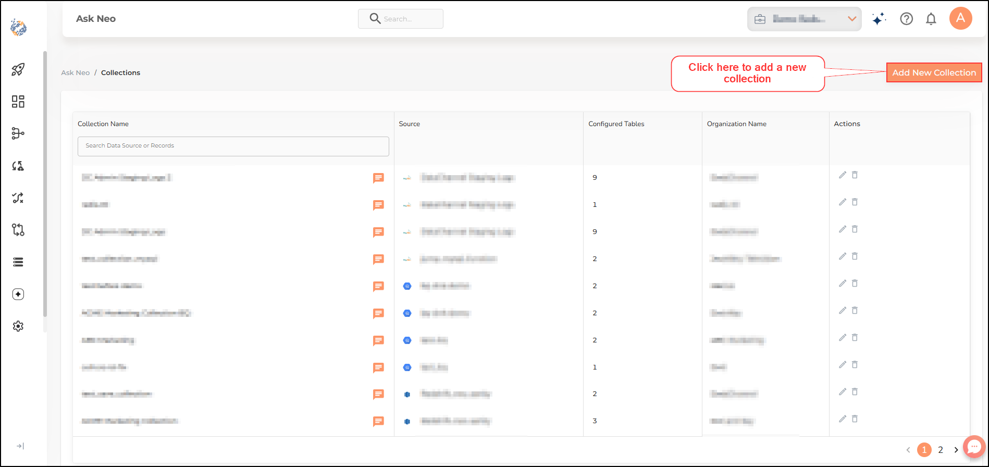Edit the ninth collection row with the pencil
The image size is (989, 467).
[x=842, y=392]
